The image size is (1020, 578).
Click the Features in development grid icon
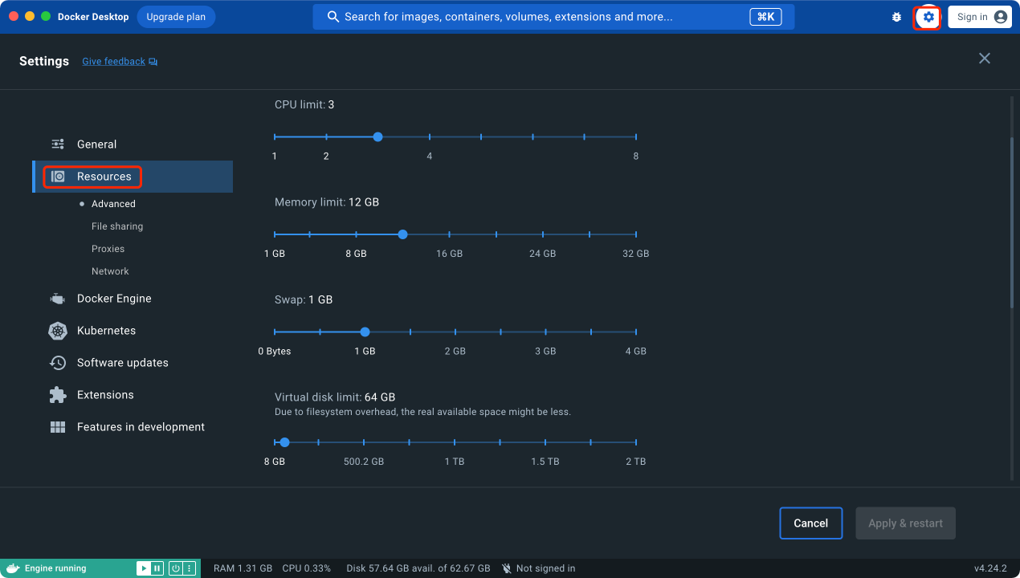(58, 427)
